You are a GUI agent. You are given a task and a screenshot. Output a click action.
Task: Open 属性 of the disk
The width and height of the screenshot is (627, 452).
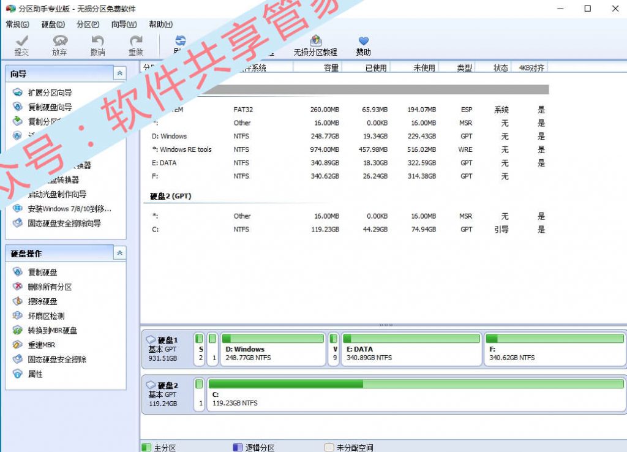coord(35,374)
